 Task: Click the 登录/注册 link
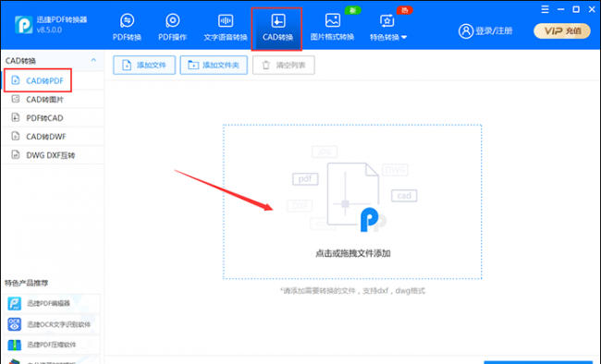click(x=494, y=30)
